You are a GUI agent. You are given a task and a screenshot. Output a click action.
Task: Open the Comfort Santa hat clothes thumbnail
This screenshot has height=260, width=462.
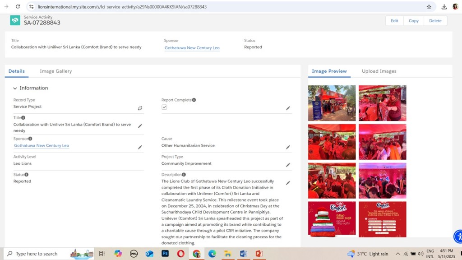(332, 219)
